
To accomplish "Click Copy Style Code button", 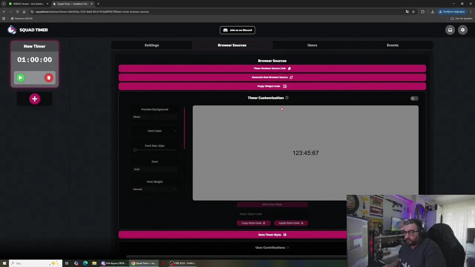I will (x=253, y=223).
